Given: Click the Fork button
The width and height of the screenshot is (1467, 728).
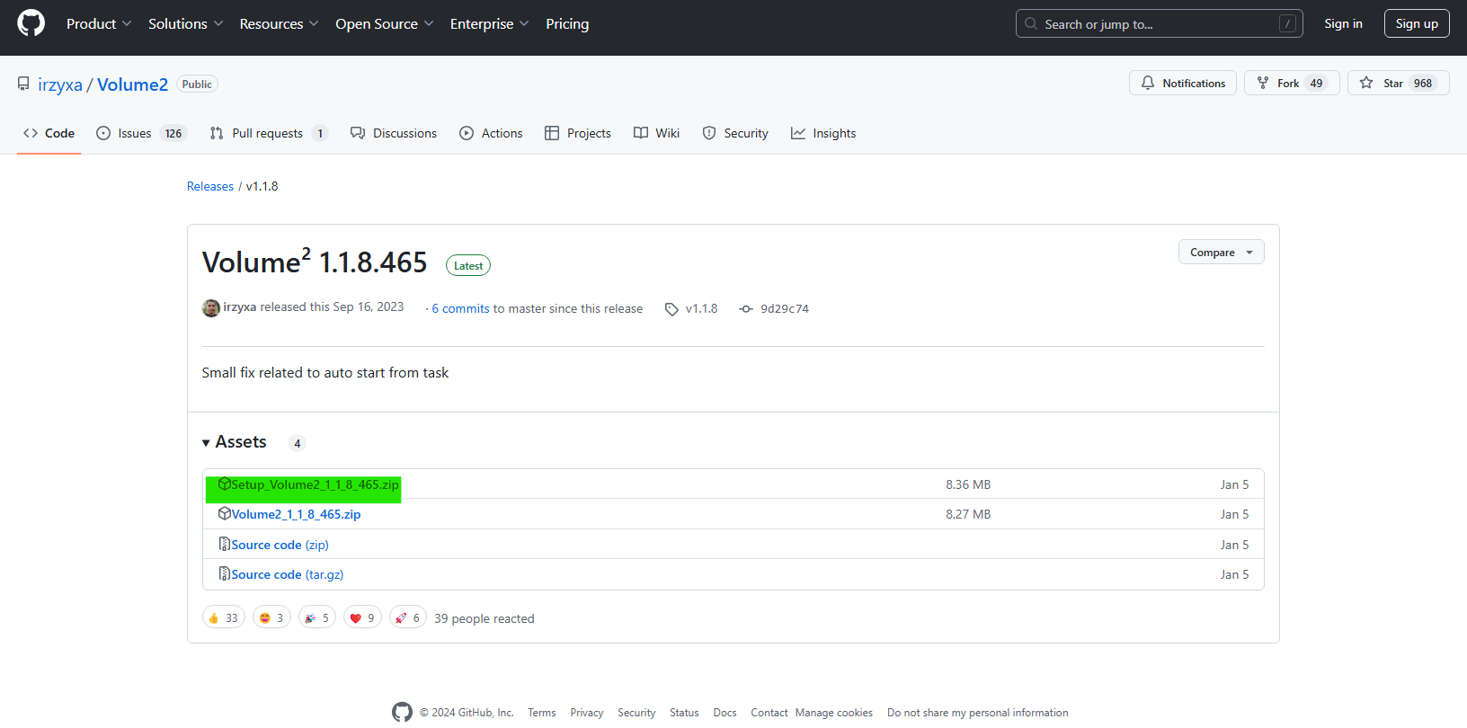Looking at the screenshot, I should pyautogui.click(x=1292, y=83).
